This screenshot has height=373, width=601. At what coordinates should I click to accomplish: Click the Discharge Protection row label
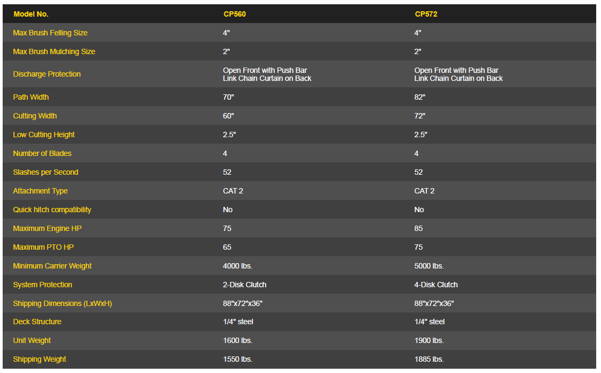pyautogui.click(x=47, y=74)
